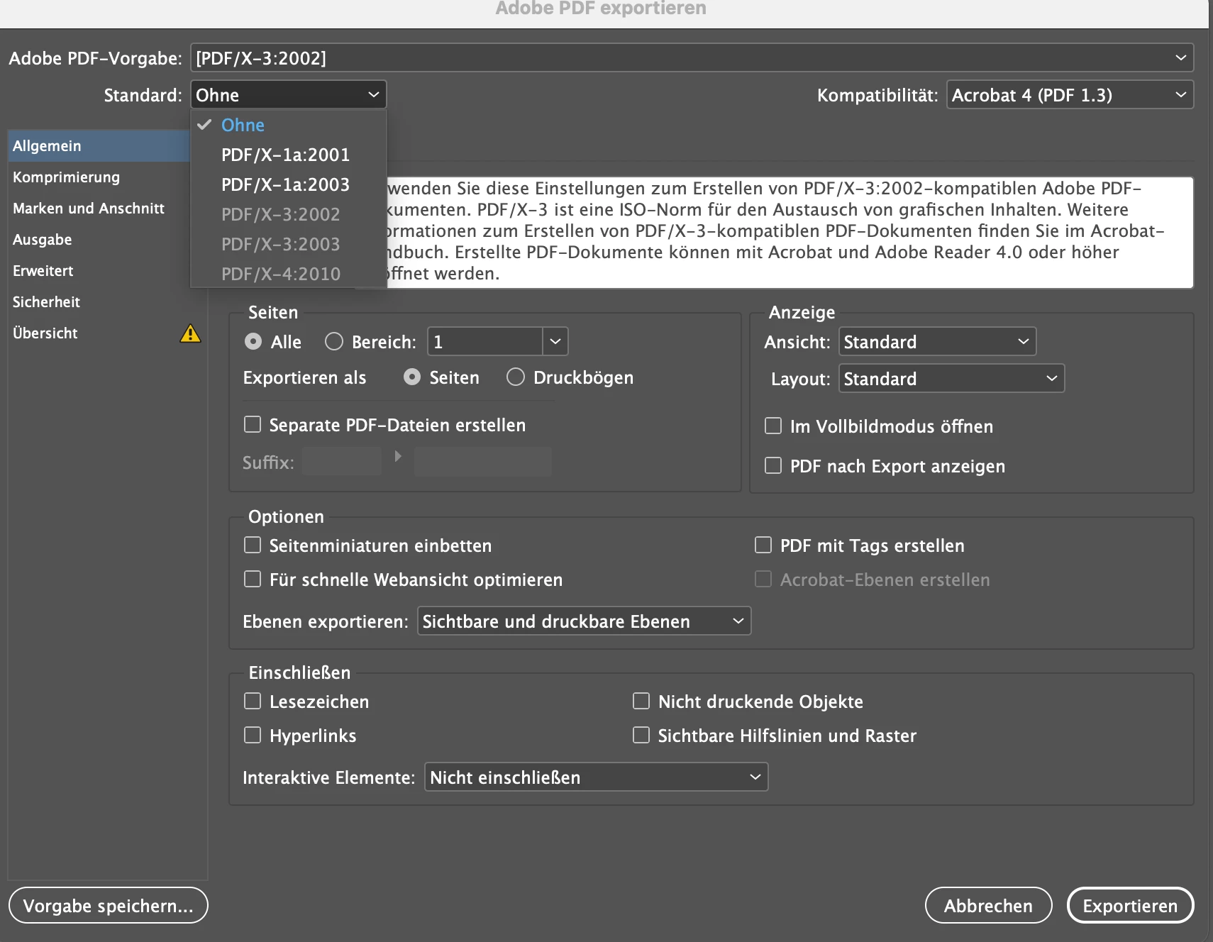Check the Lesezeichen include option
The image size is (1213, 942).
253,701
